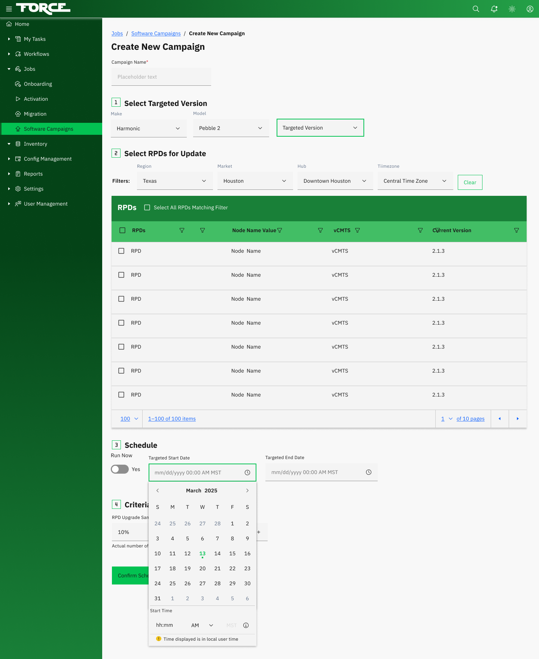Click the Reports document icon in sidebar
The image size is (539, 659).
(18, 174)
